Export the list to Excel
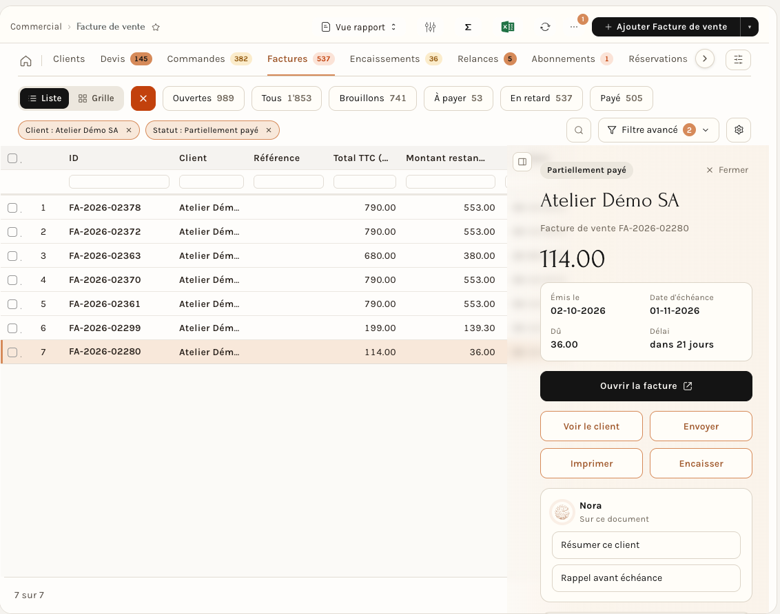 tap(507, 27)
